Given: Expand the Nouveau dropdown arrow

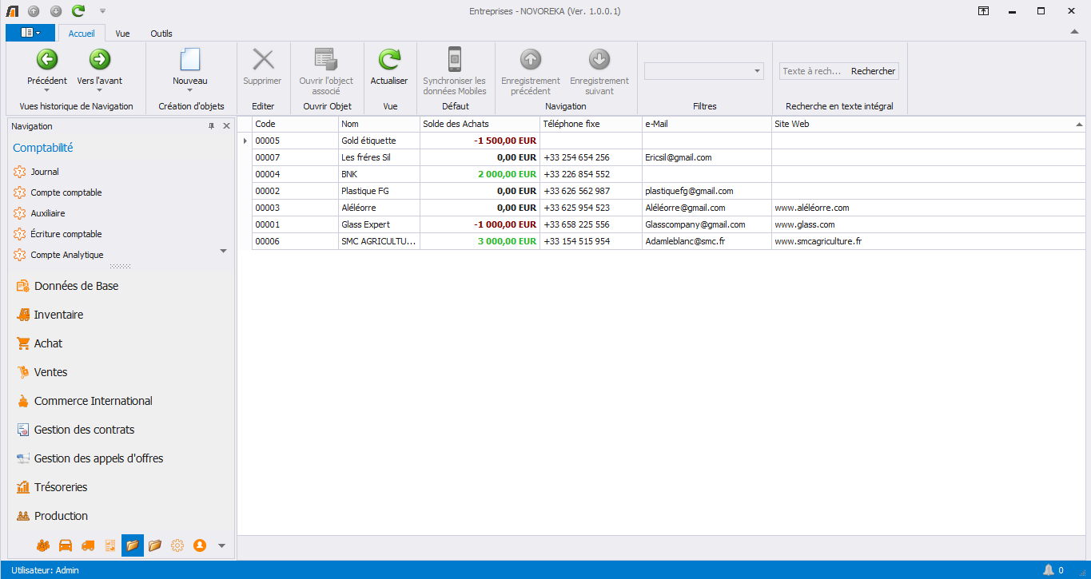Looking at the screenshot, I should click(x=189, y=90).
